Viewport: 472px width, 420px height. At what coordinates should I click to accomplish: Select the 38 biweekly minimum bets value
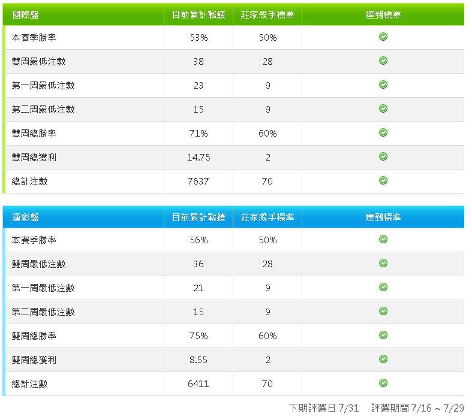[199, 62]
